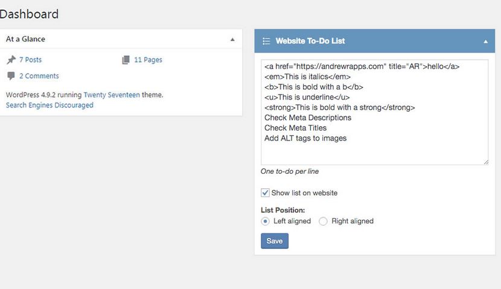Click the At a Glance widget heading

point(25,39)
